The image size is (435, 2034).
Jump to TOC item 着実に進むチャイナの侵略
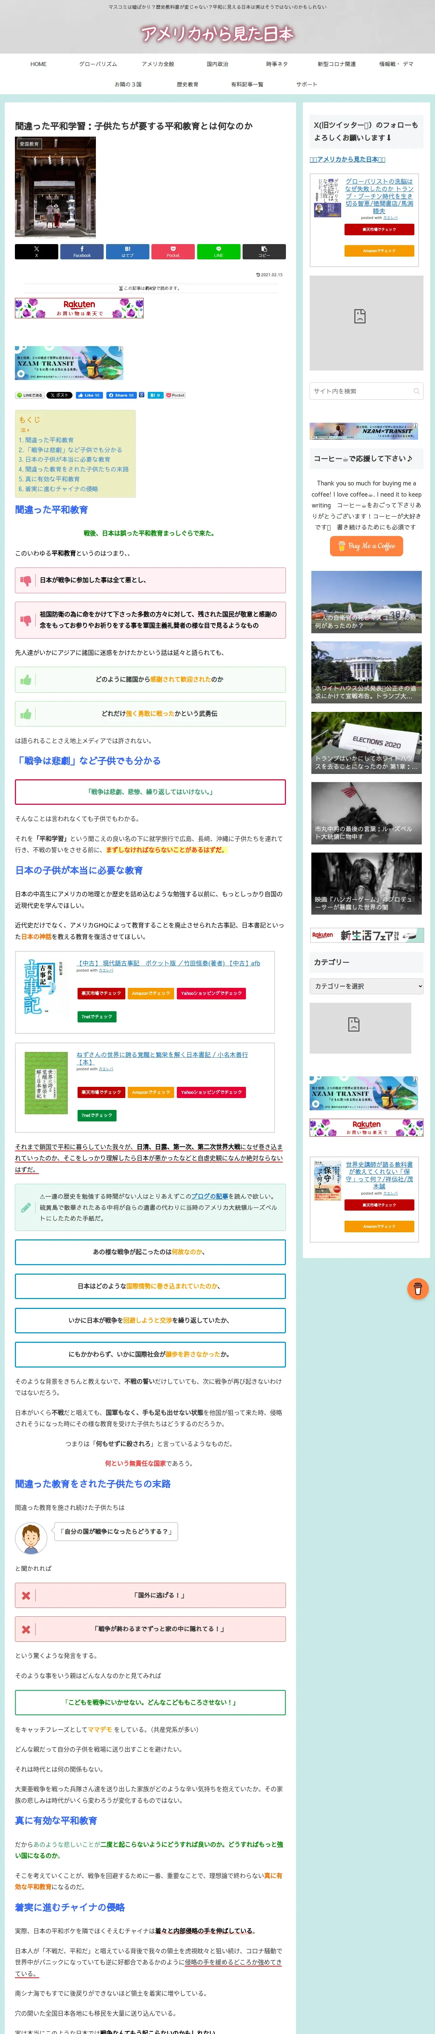[62, 489]
